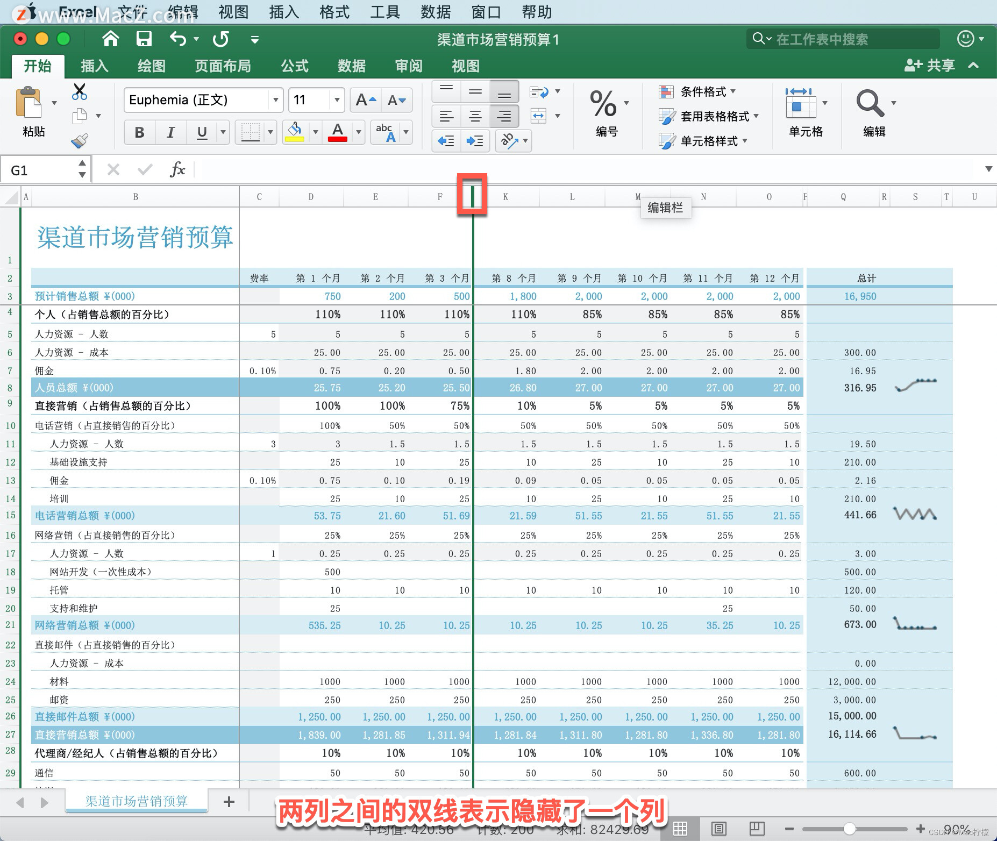Viewport: 997px width, 841px height.
Task: Click the Cut scissors icon
Action: tap(80, 91)
